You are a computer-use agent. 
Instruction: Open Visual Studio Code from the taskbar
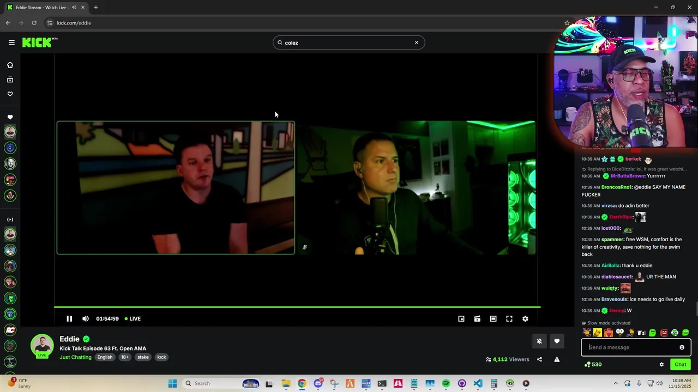click(x=478, y=383)
